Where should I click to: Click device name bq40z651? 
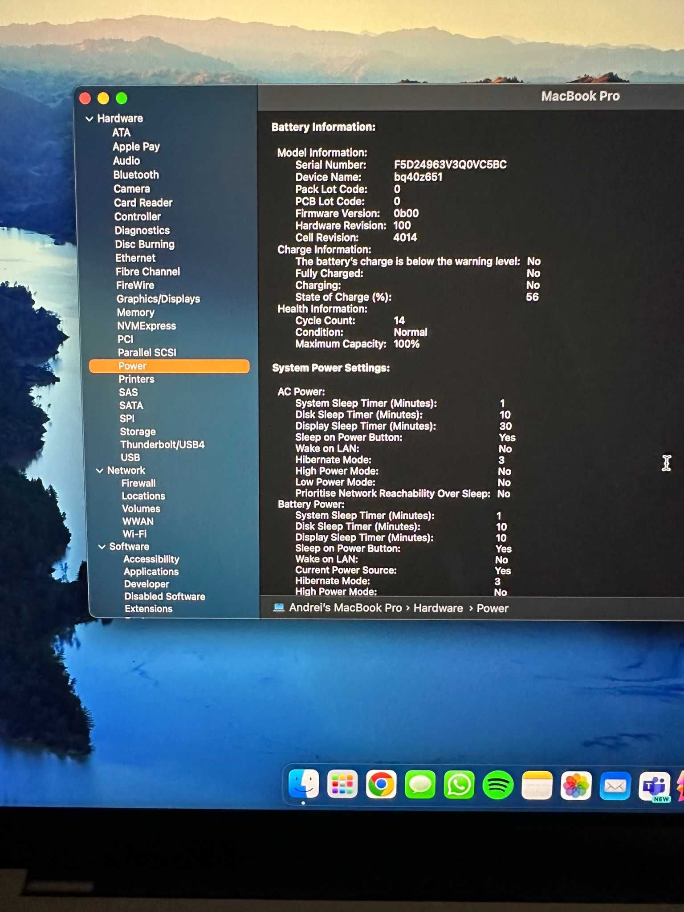click(x=418, y=177)
